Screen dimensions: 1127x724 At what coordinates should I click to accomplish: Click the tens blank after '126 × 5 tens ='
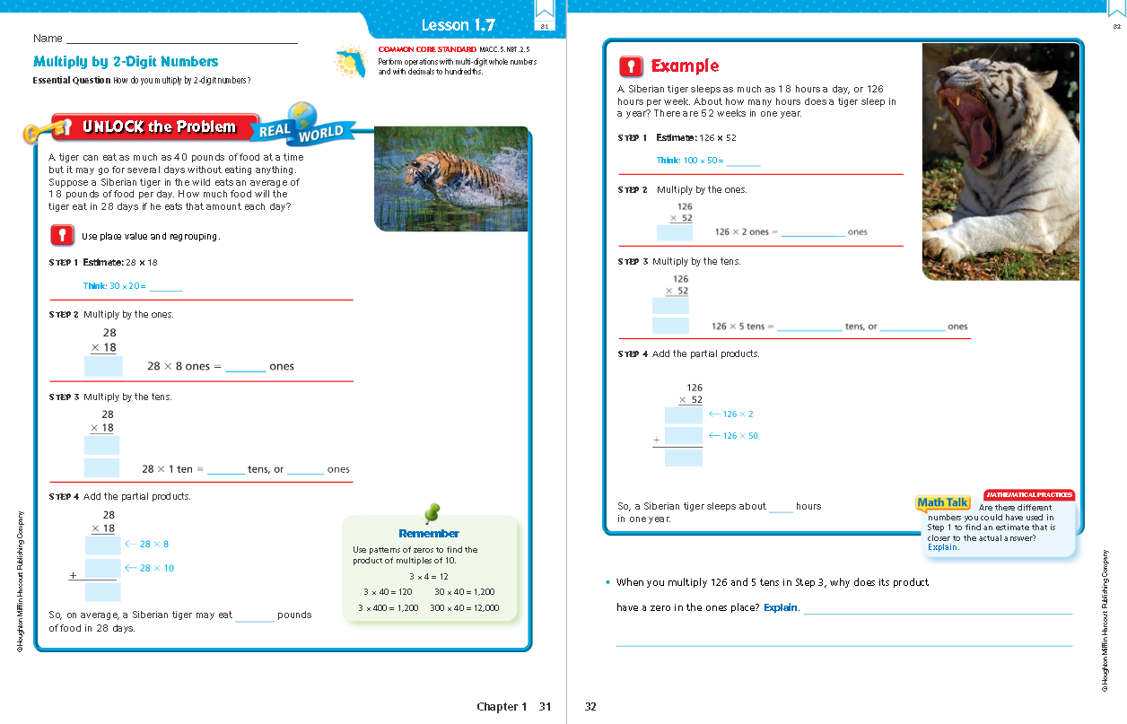pos(809,327)
